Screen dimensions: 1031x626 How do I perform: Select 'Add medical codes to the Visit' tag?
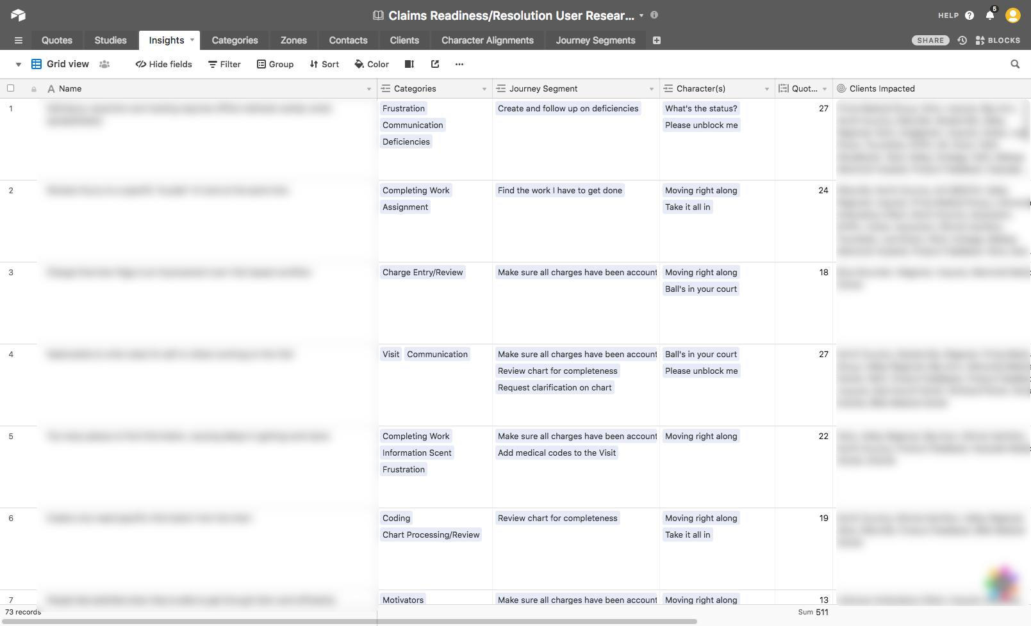(557, 453)
